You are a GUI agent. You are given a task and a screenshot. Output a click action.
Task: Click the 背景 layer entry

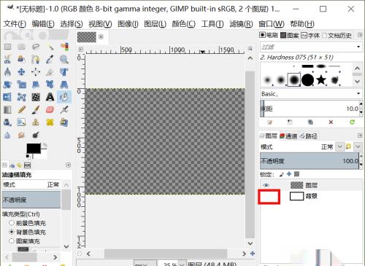click(x=312, y=196)
